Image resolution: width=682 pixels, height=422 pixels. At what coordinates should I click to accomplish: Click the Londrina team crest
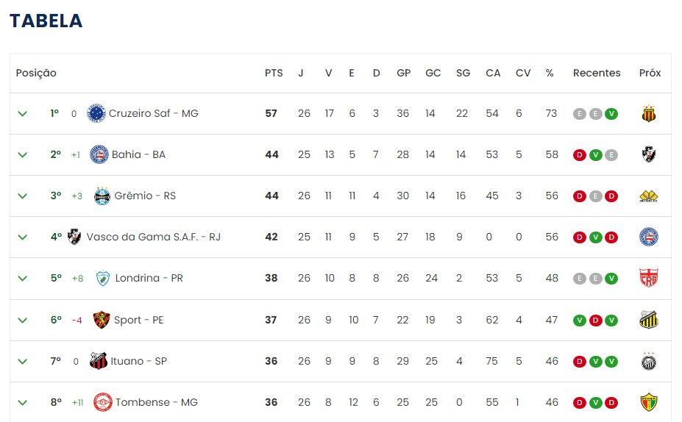point(103,279)
